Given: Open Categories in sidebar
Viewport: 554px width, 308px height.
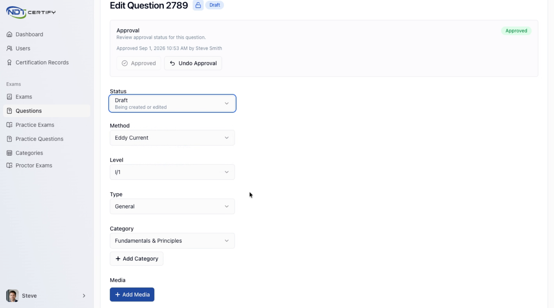Looking at the screenshot, I should tap(46, 153).
